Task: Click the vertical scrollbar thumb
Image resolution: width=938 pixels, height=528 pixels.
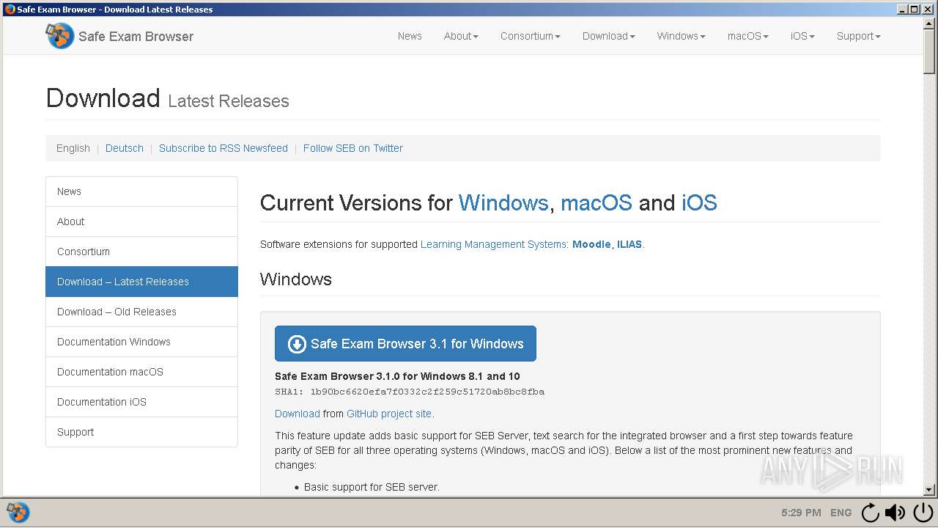Action: 929,52
